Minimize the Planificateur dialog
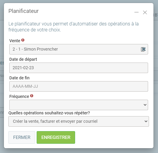This screenshot has width=158, height=153. [136, 12]
